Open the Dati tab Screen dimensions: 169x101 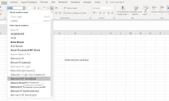point(53,2)
